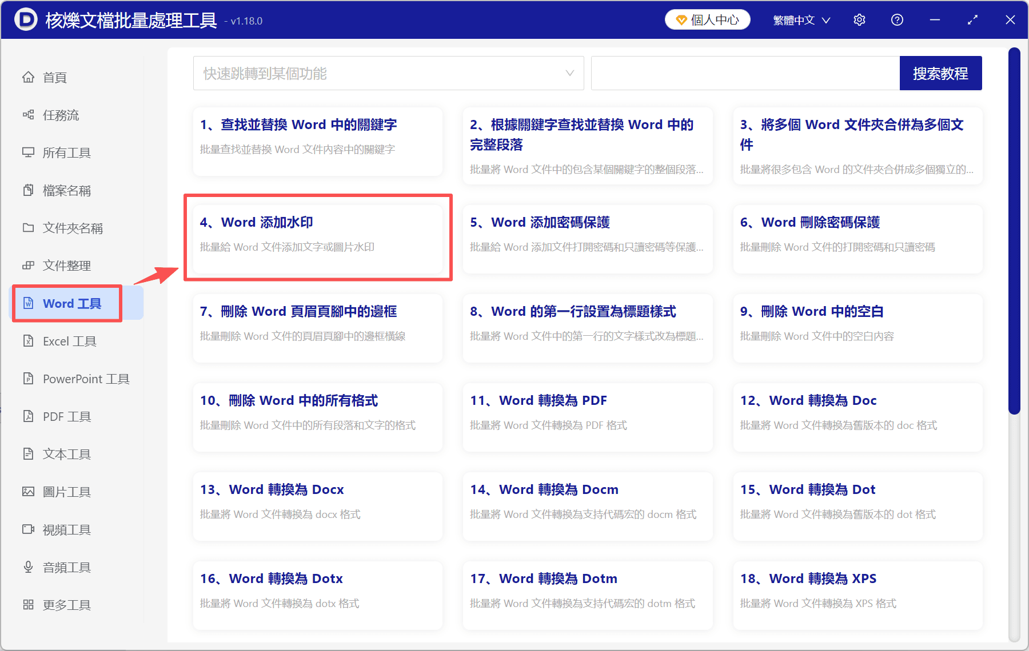This screenshot has width=1029, height=651.
Task: Click the 搜索教程 search button
Action: coord(940,73)
